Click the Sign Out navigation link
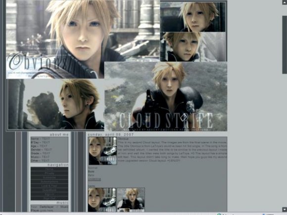 [49, 198]
